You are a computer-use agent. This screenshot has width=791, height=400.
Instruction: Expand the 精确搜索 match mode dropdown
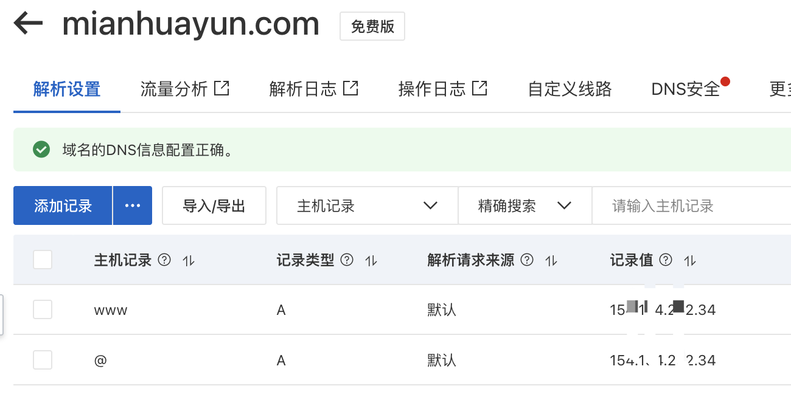(524, 206)
